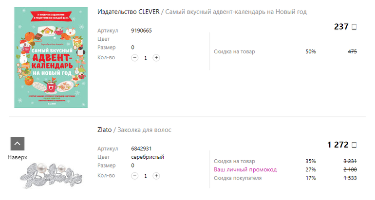The image size is (375, 200).
Task: Click the article number 6842931
Action: 141,149
